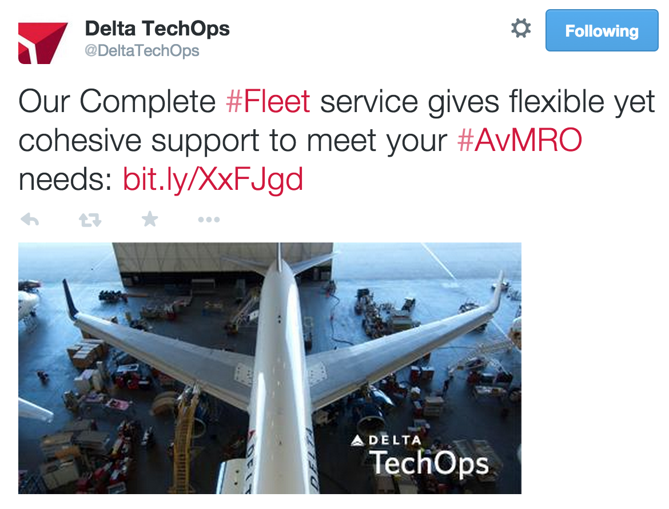Click the aircraft fuselage in the photo
This screenshot has width=669, height=509.
[x=280, y=366]
